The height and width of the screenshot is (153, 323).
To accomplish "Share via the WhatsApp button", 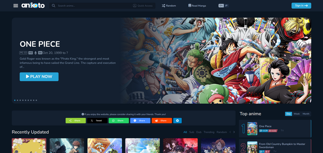I will [119, 120].
